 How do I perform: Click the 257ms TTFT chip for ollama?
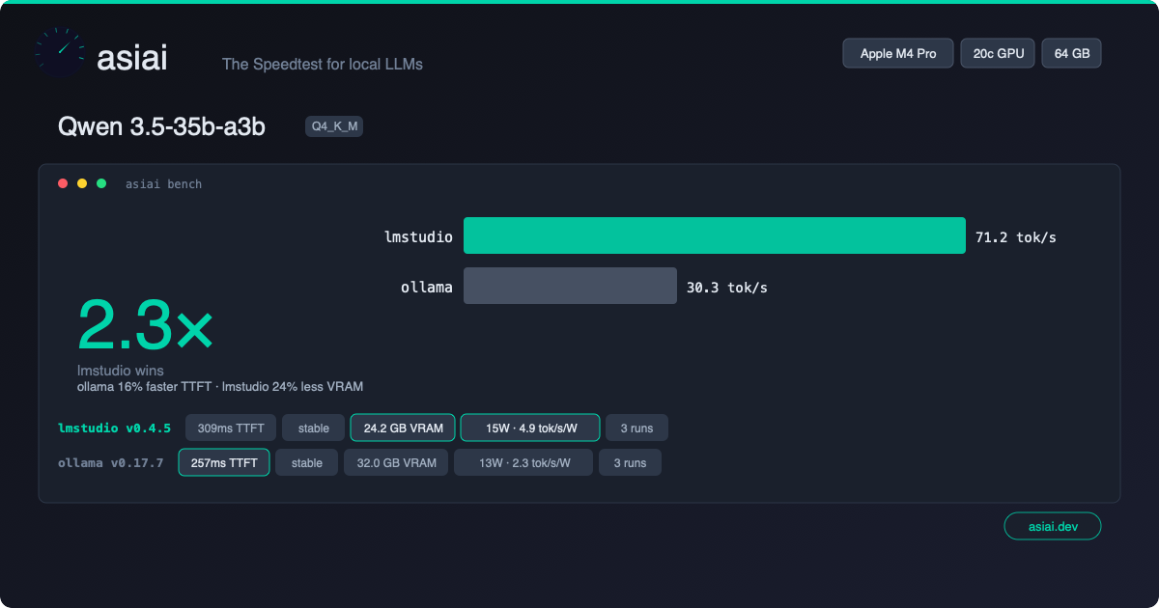click(223, 462)
